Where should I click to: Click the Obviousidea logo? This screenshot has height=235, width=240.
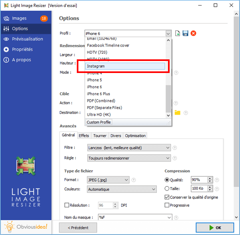pyautogui.click(x=26, y=227)
